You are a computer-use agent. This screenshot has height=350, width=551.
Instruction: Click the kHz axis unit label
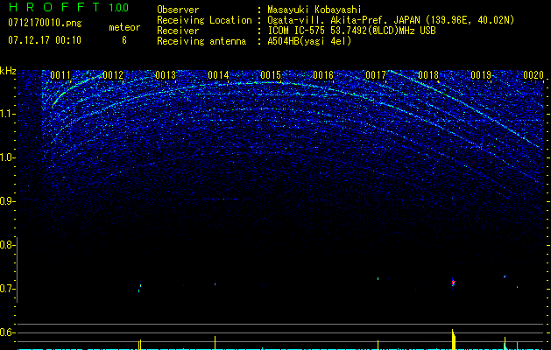(x=8, y=71)
